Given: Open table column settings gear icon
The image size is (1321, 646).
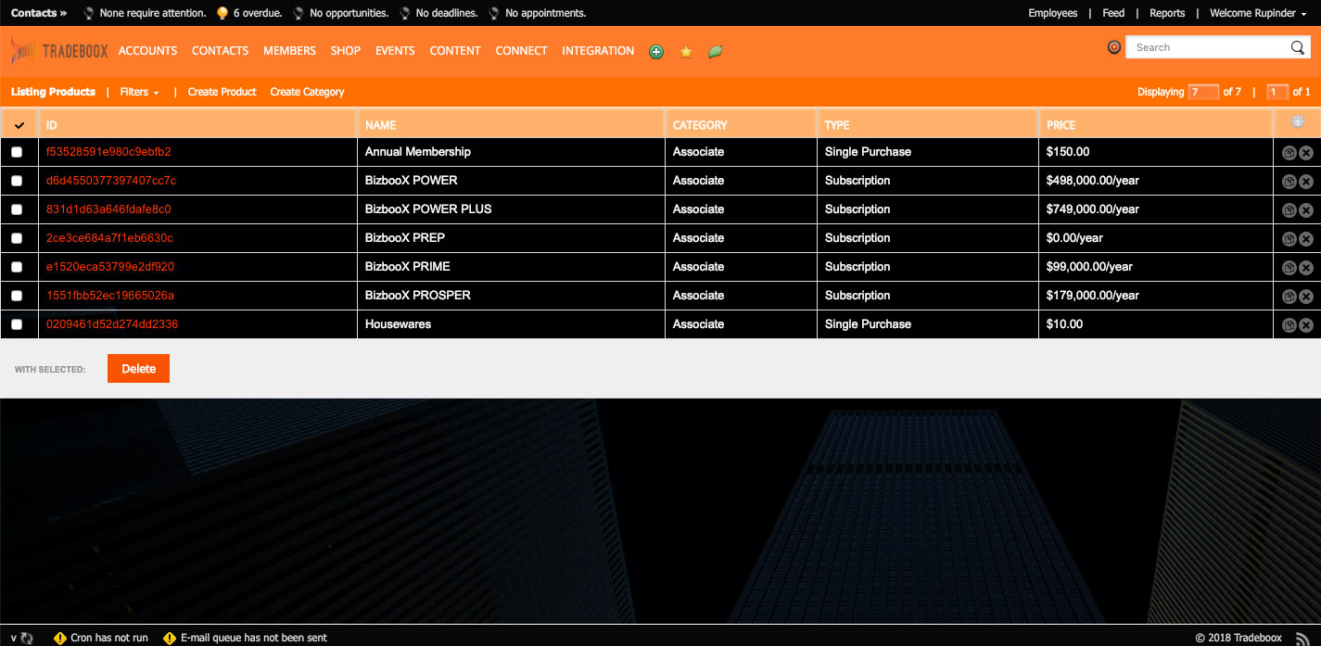Looking at the screenshot, I should [1297, 121].
